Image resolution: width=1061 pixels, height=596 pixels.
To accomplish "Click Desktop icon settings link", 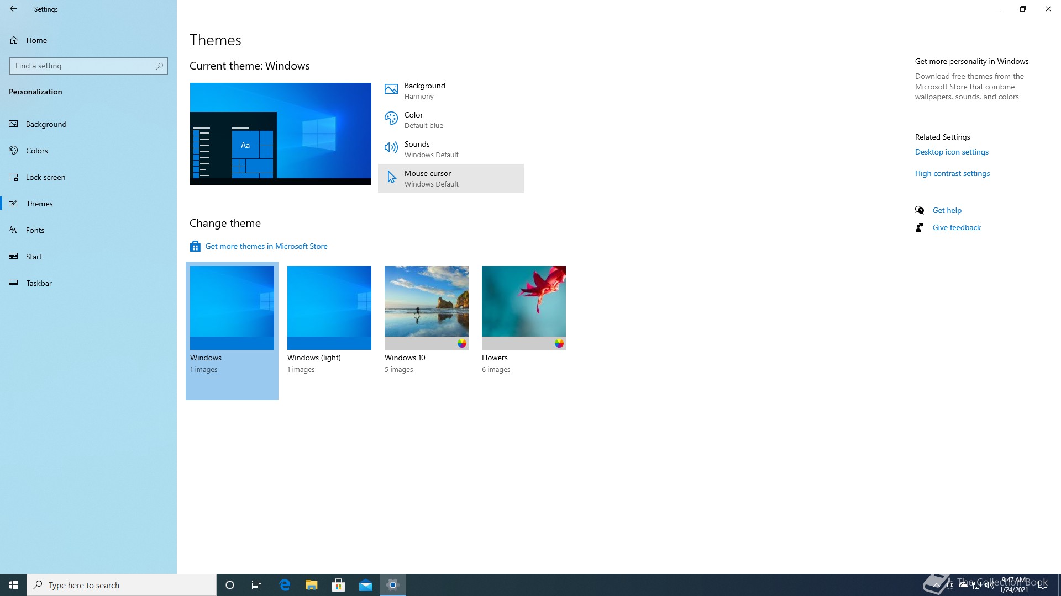I will tap(951, 152).
